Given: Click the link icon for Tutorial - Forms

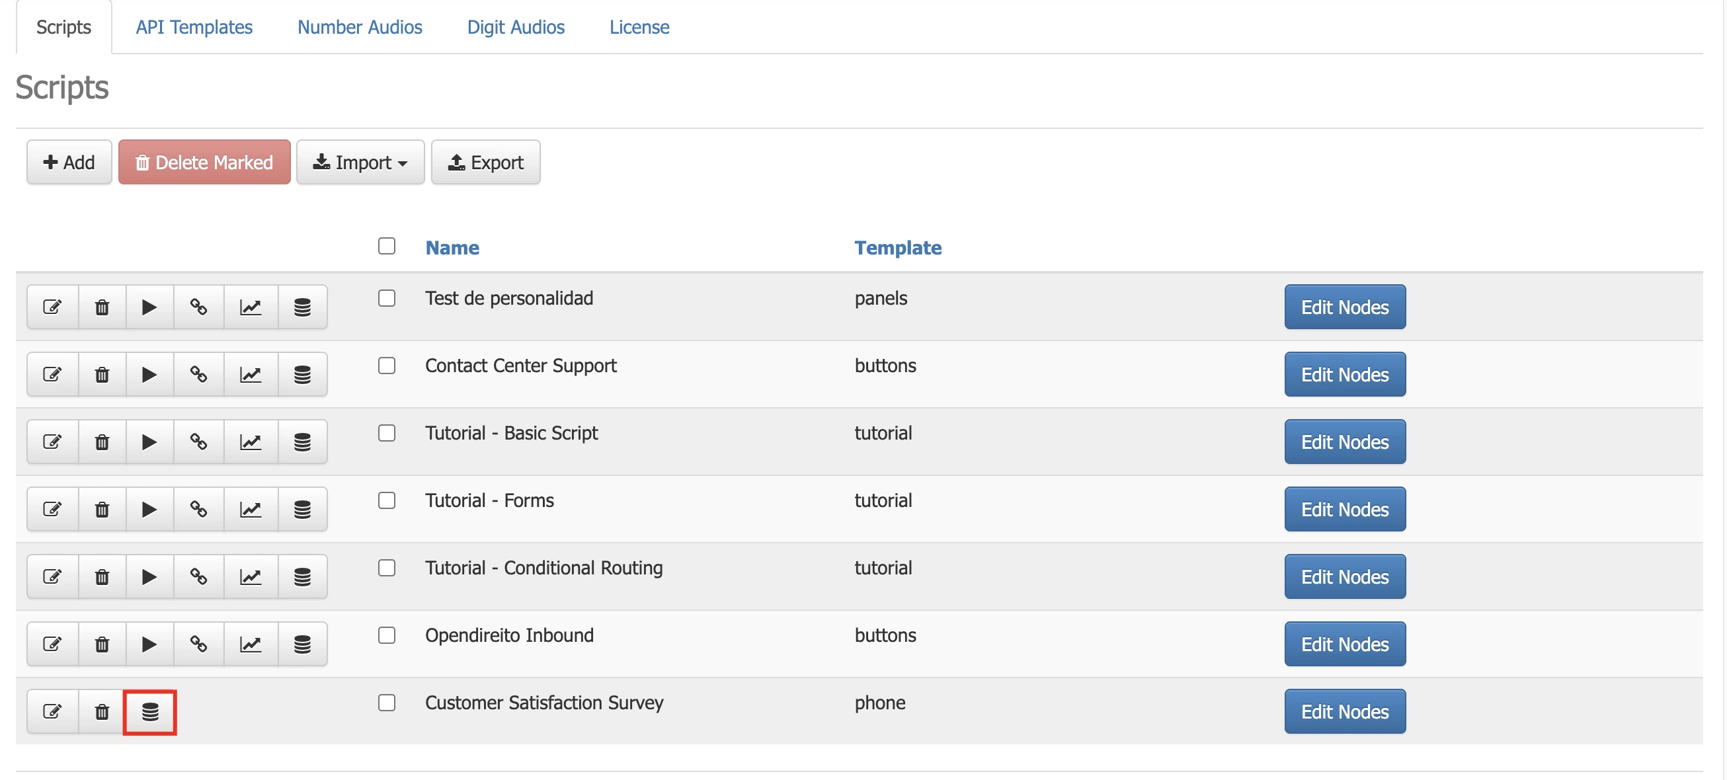Looking at the screenshot, I should tap(199, 509).
